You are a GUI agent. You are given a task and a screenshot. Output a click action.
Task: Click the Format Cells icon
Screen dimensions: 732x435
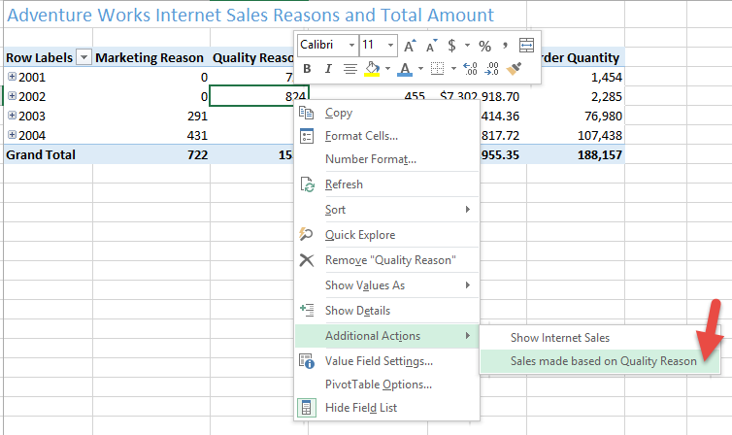(306, 136)
